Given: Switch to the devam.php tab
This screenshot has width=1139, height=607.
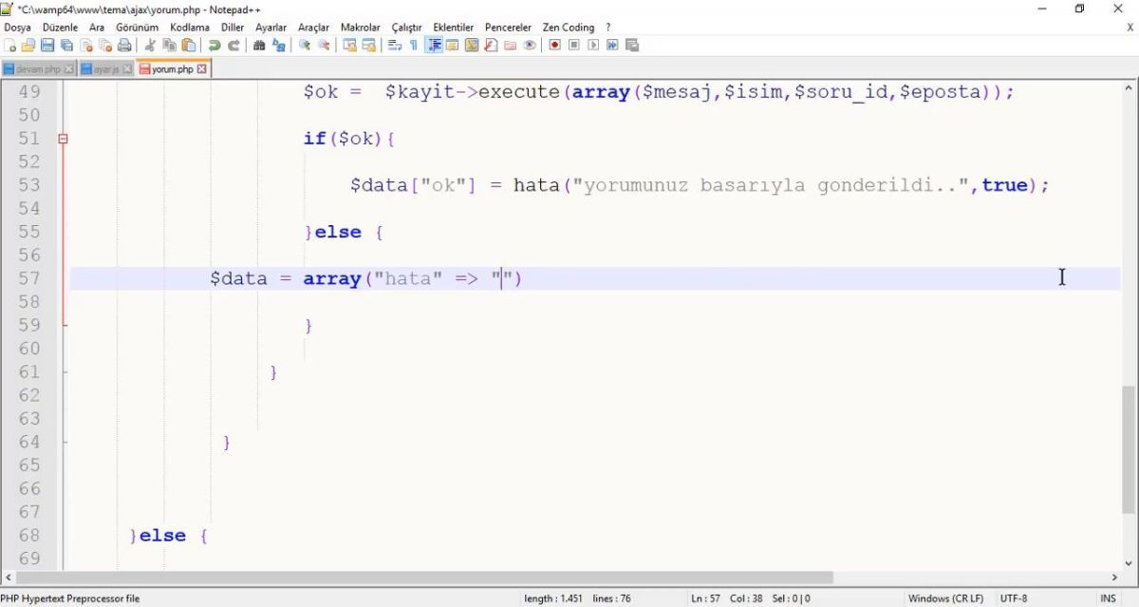Looking at the screenshot, I should coord(38,69).
